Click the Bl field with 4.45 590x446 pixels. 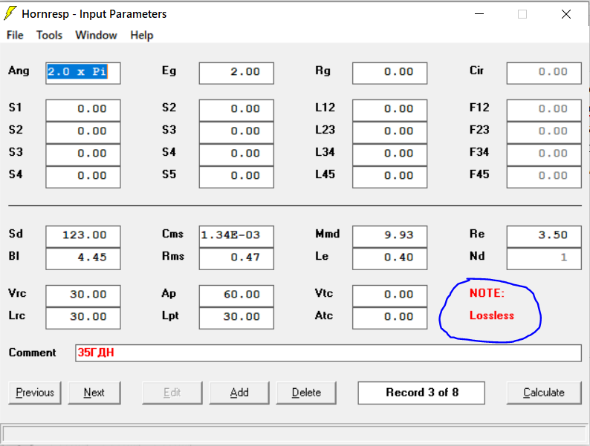(83, 258)
